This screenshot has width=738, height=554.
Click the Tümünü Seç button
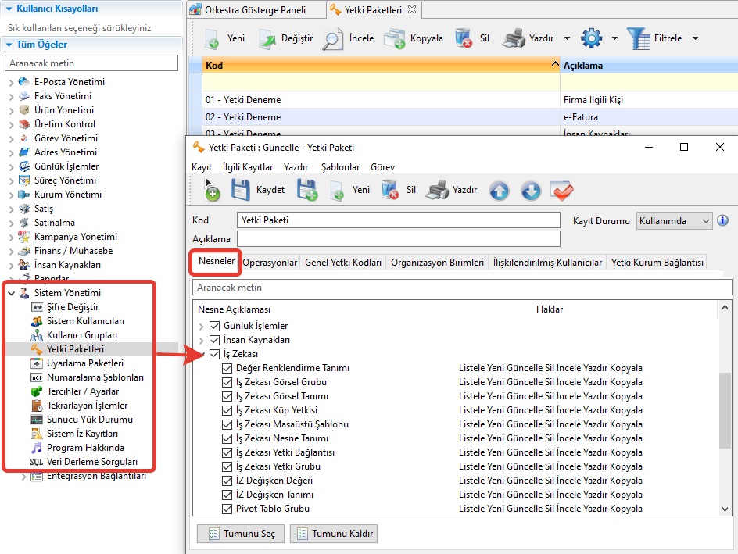pos(240,534)
